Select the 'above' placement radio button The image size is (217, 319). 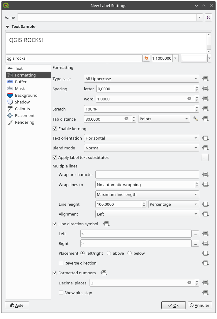[x=109, y=253]
